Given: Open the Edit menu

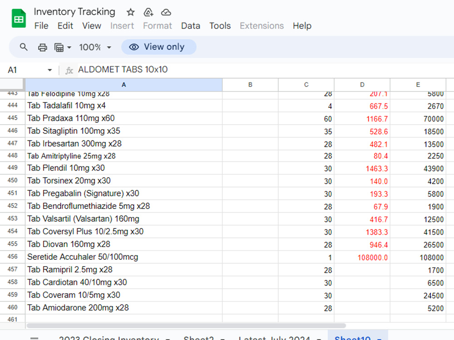Looking at the screenshot, I should tap(65, 26).
